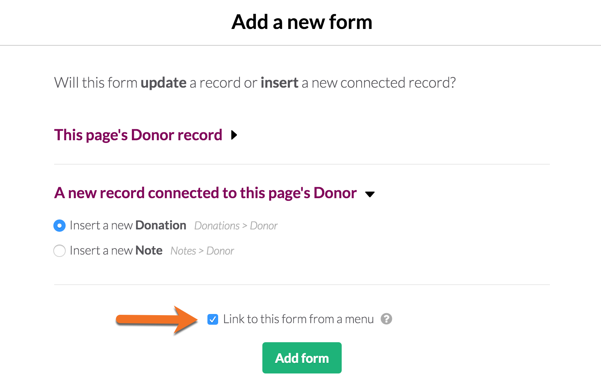Click the bold word insert in question

pyautogui.click(x=280, y=83)
